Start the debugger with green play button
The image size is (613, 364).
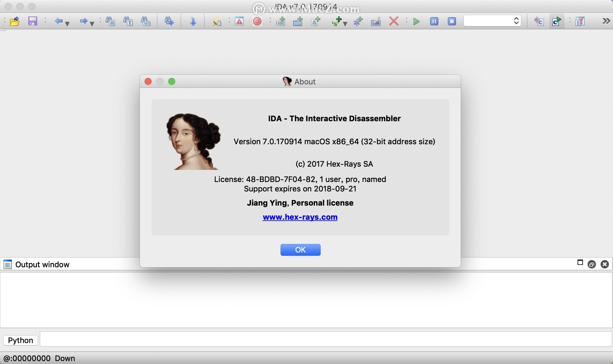[x=416, y=21]
